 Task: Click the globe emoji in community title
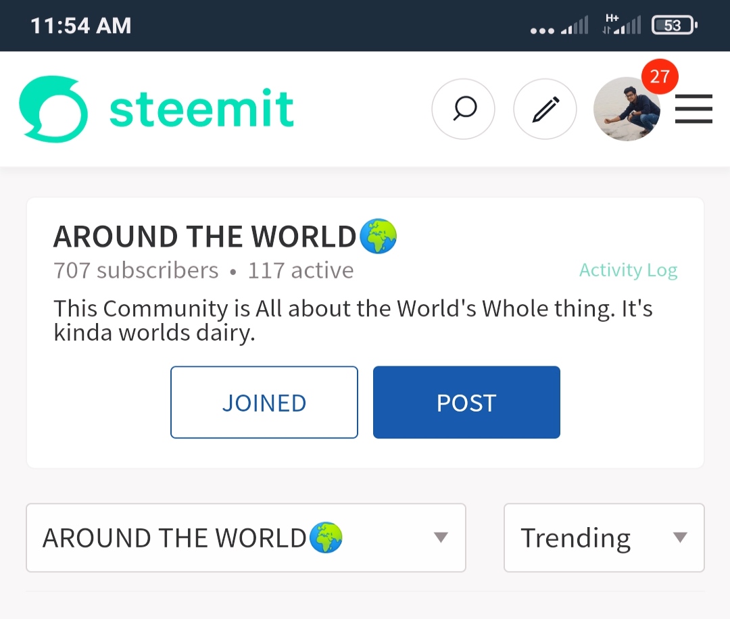[x=379, y=236]
